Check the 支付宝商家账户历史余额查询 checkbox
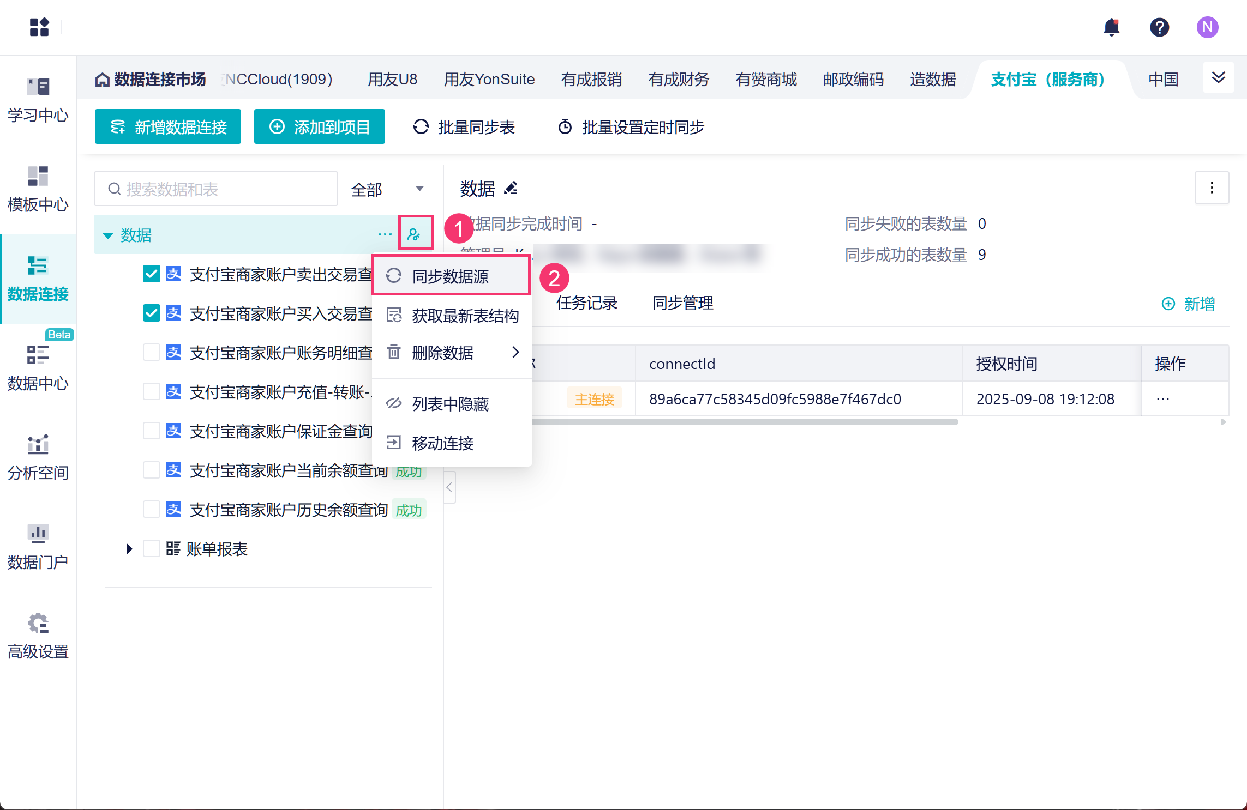The height and width of the screenshot is (810, 1247). [152, 509]
